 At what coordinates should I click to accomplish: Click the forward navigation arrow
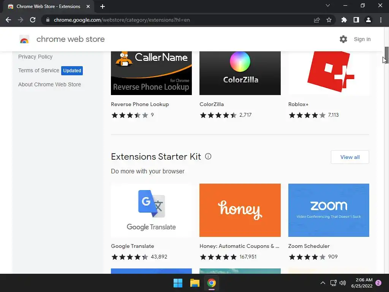pos(21,20)
